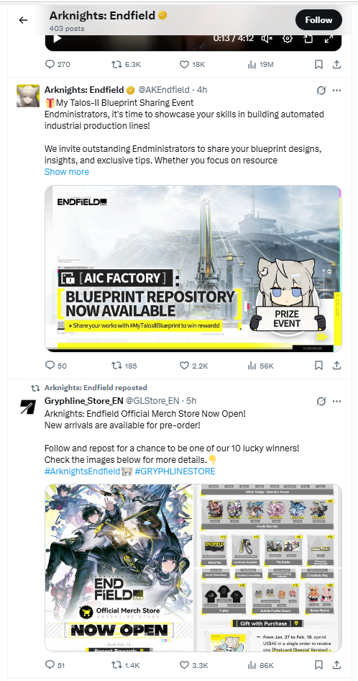Open video settings gear
The image size is (358, 681).
[288, 38]
